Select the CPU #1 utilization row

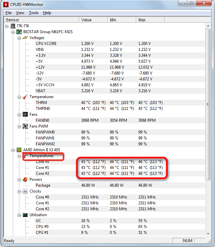[x=120, y=233]
